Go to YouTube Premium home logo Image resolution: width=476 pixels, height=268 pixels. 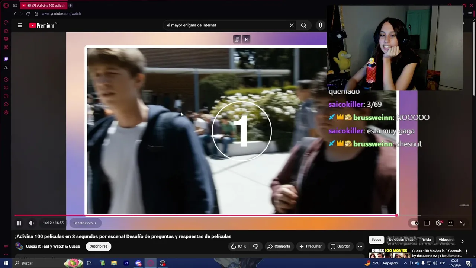tap(42, 25)
